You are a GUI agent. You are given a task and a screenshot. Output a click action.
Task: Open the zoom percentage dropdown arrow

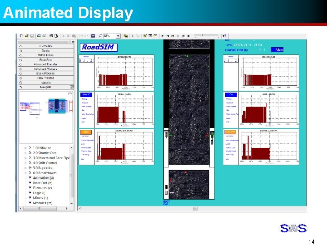click(x=118, y=36)
